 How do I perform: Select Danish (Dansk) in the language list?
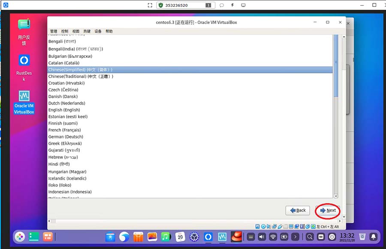point(190,96)
